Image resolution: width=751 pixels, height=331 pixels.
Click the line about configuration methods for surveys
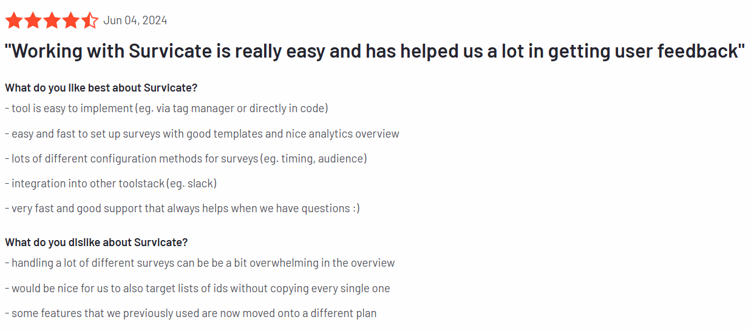(x=186, y=159)
